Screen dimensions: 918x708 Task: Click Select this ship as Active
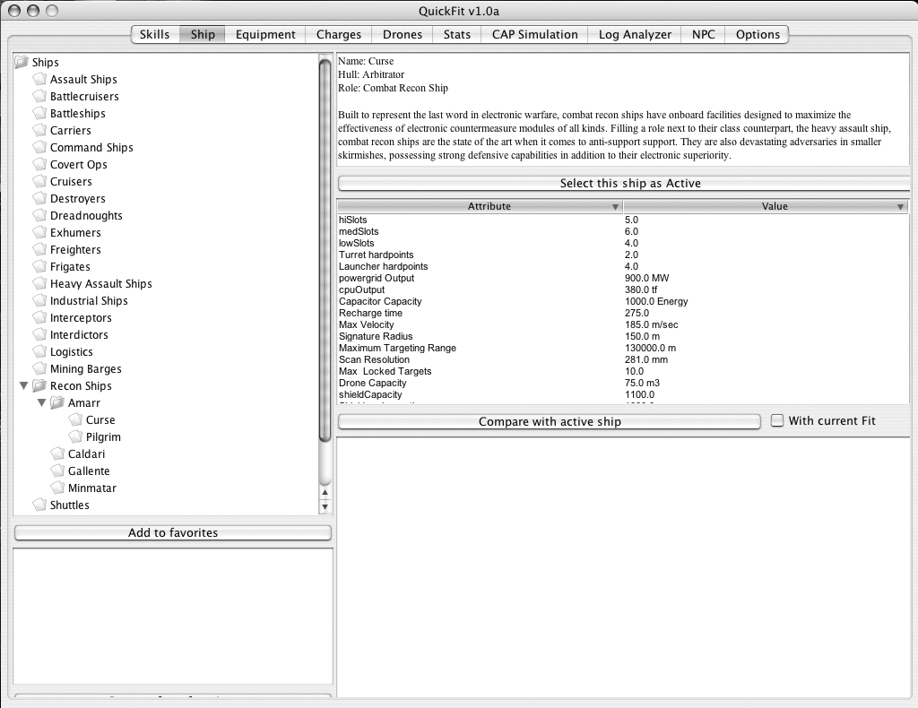tap(624, 183)
